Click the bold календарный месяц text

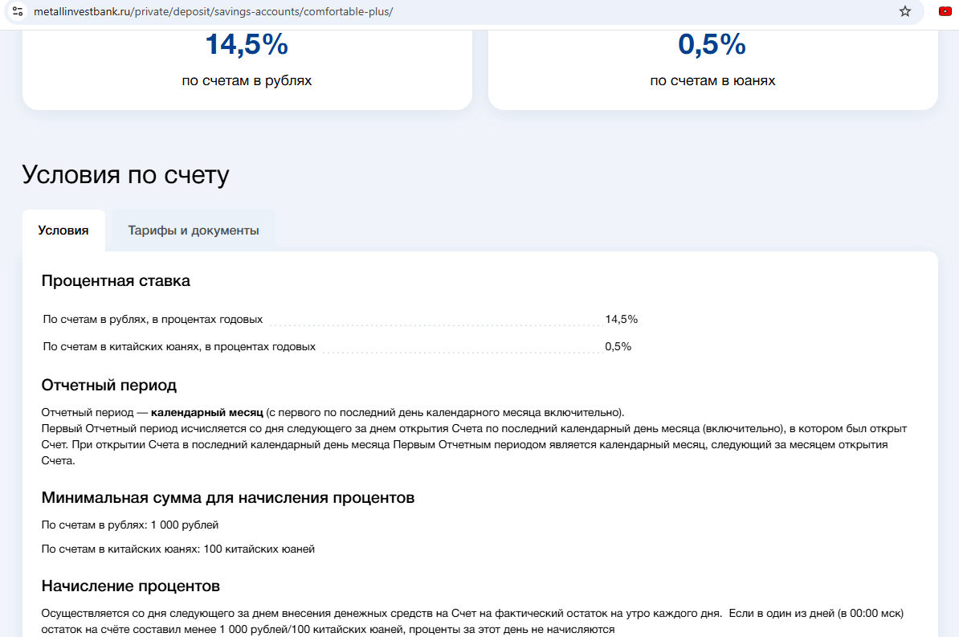pyautogui.click(x=206, y=412)
